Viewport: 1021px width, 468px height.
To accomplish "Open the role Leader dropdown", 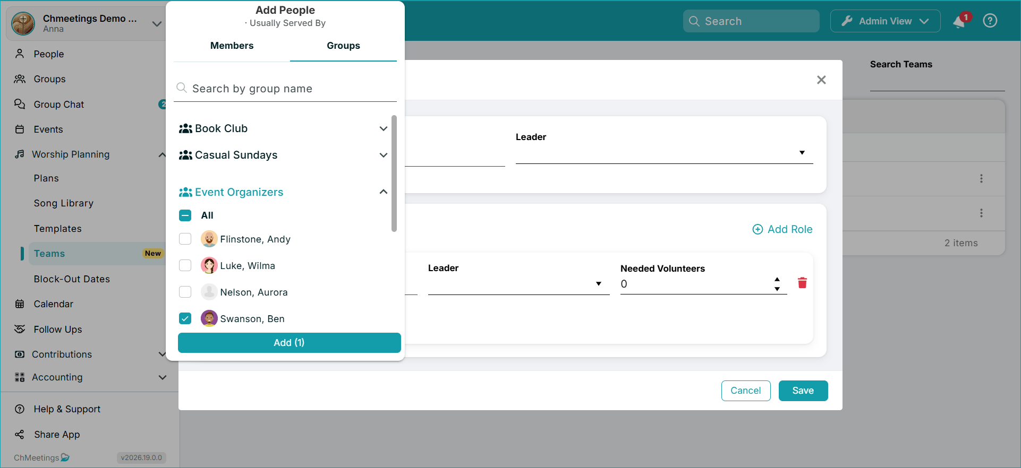I will [518, 284].
